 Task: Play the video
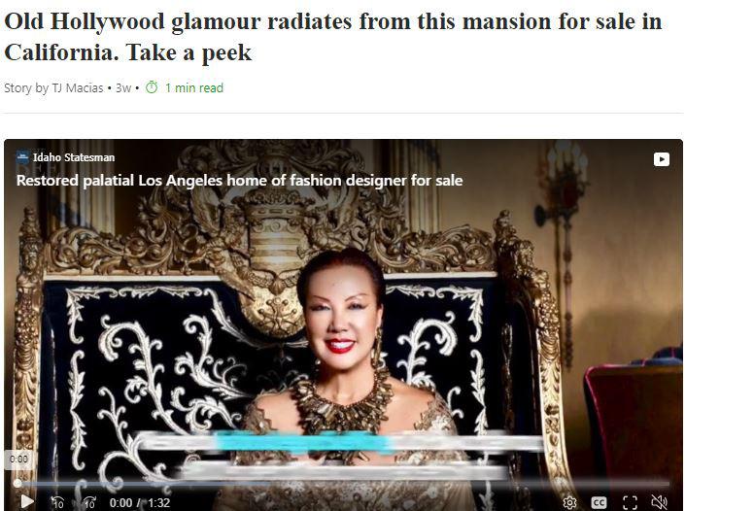pos(27,502)
